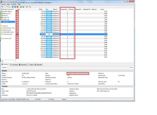Select the Austin Powers 1-3 folder
The image size is (157, 115).
pyautogui.click(x=8, y=28)
